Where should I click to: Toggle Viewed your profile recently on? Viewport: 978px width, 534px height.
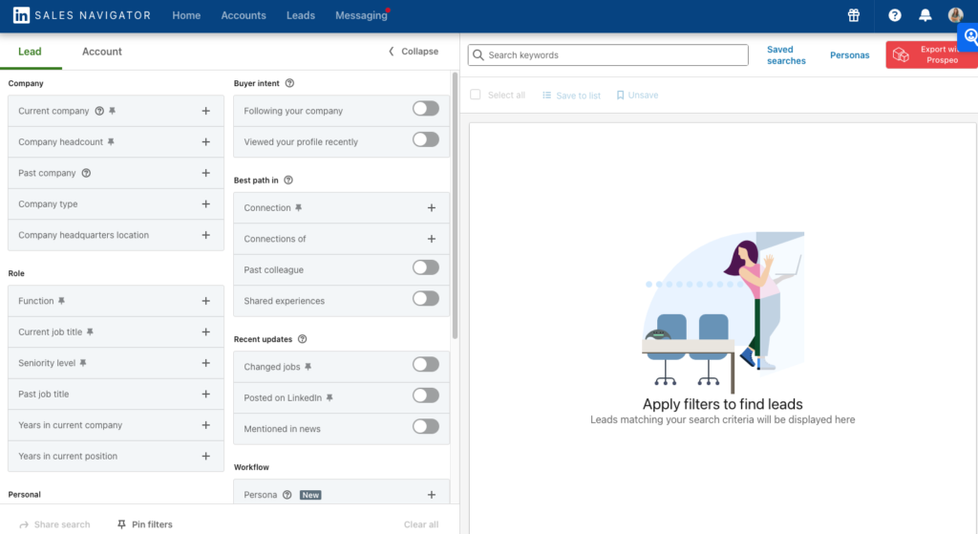pos(425,140)
